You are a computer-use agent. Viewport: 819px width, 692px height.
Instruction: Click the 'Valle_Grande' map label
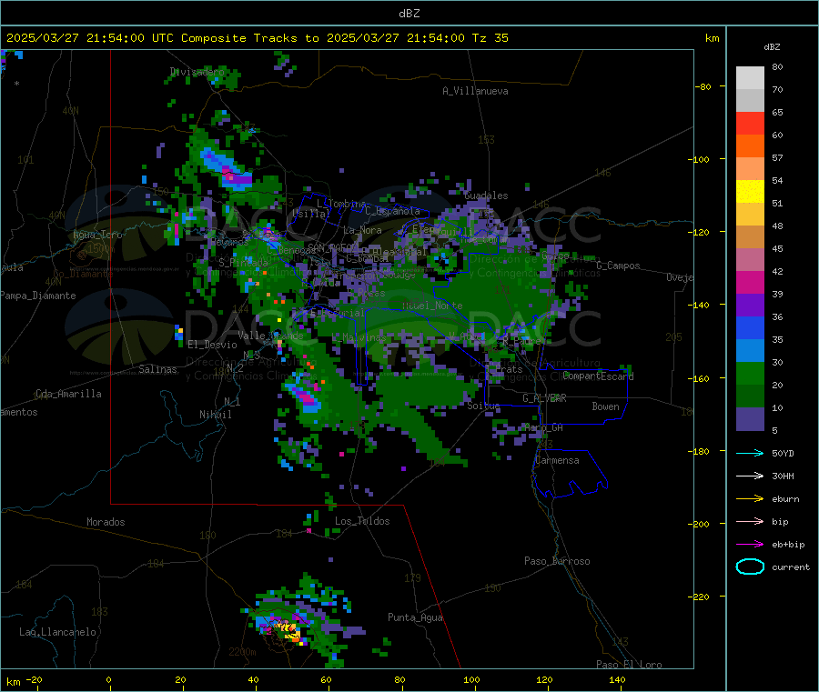(x=270, y=336)
